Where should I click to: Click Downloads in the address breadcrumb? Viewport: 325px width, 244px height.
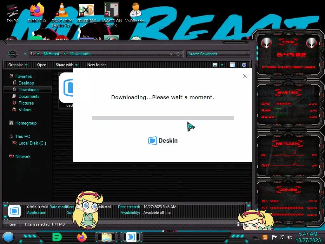(80, 54)
